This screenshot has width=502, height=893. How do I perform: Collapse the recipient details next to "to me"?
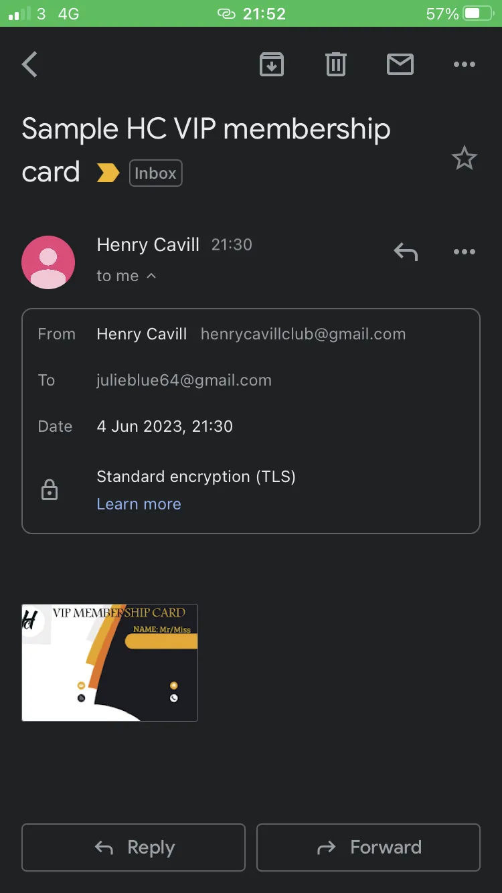pos(151,276)
